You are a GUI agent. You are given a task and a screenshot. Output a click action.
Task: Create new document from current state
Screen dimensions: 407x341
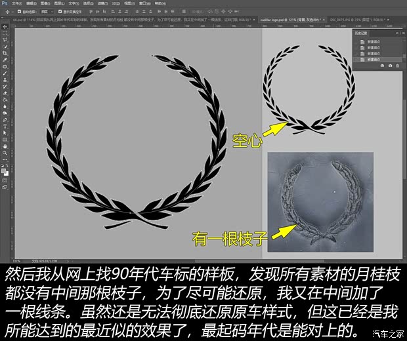point(382,66)
